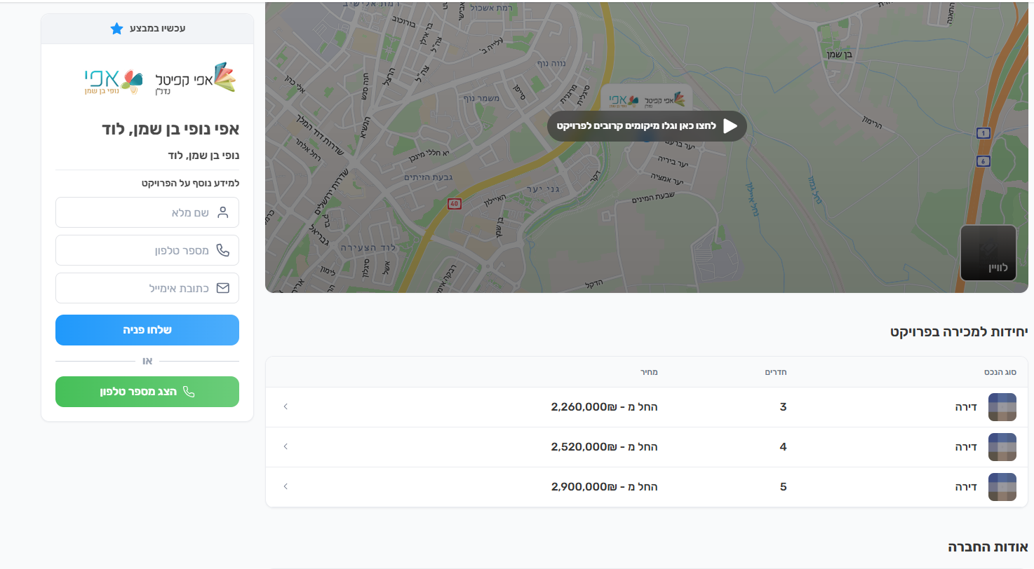Open the 5-room apartment thumbnail image
The image size is (1034, 569).
pos(1002,487)
